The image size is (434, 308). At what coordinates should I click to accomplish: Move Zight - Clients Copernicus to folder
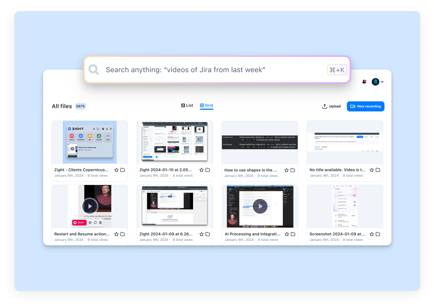click(123, 170)
